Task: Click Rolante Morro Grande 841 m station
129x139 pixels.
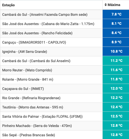Action: click(28, 79)
